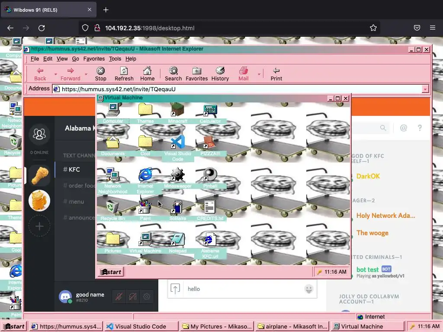Switch to My Pictures taskbar item
Screen dimensions: 443x332
click(x=217, y=326)
